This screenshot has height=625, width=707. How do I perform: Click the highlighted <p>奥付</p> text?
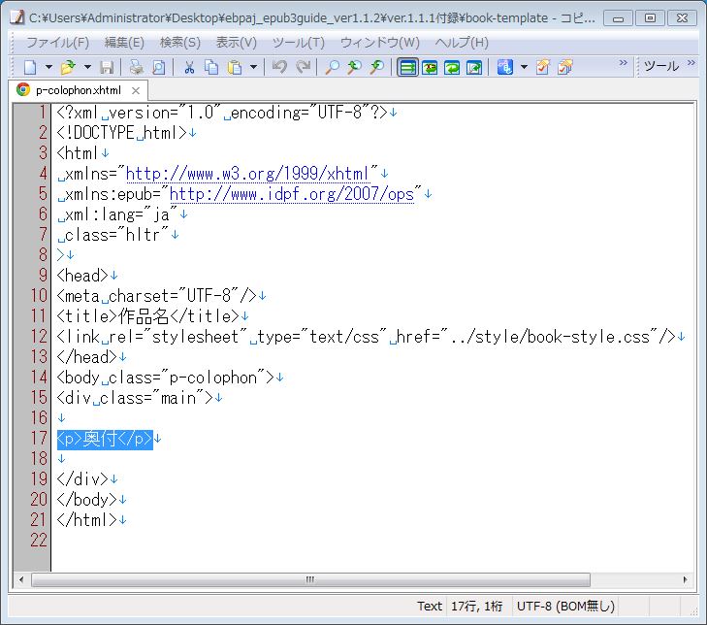click(105, 439)
